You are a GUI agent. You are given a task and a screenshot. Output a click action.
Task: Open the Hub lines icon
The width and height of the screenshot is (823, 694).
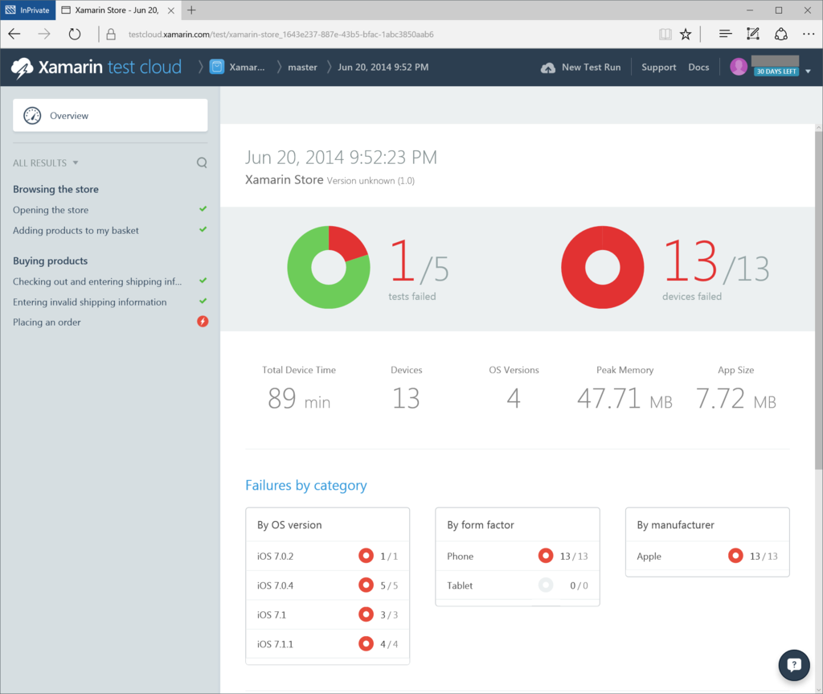[726, 34]
